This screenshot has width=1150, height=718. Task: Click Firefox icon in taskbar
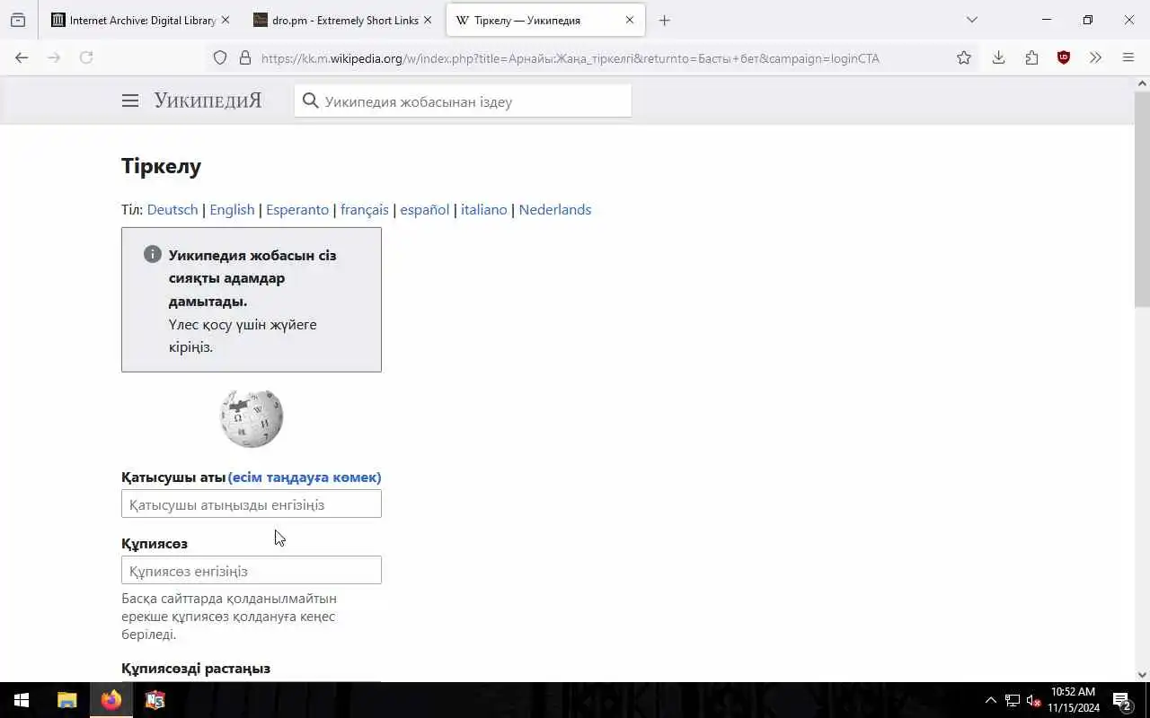[x=111, y=700]
